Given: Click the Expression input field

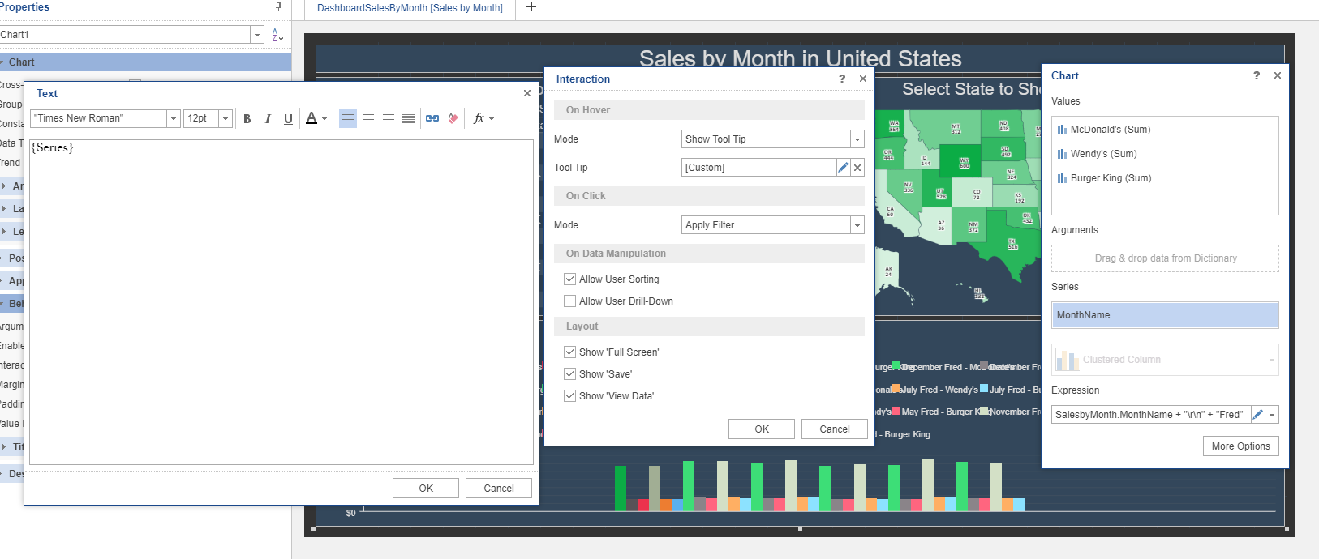Looking at the screenshot, I should (x=1151, y=415).
